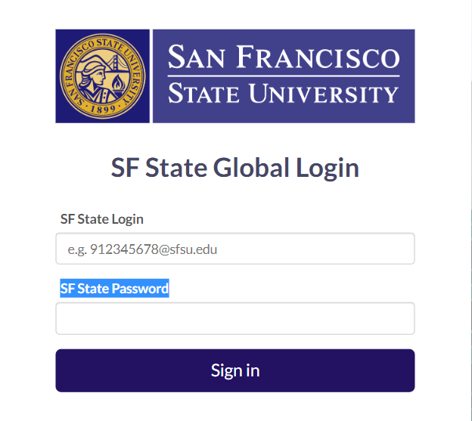Click the white divider line in the logo
The image size is (472, 421).
[284, 76]
